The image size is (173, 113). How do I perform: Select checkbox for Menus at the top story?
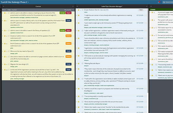(x=73, y=51)
